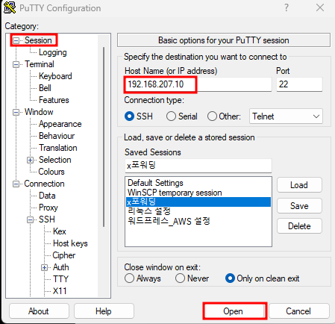Screen dimensions: 335x324
Task: Select the x포워딩 session in the list
Action: 198,202
